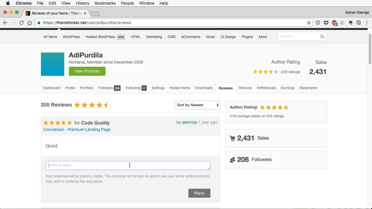
Task: Open the Plugins category
Action: pyautogui.click(x=247, y=37)
